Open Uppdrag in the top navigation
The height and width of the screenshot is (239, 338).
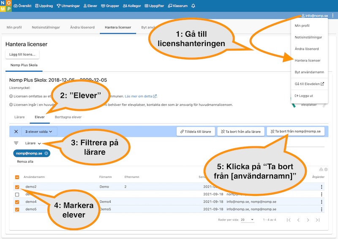coord(44,6)
